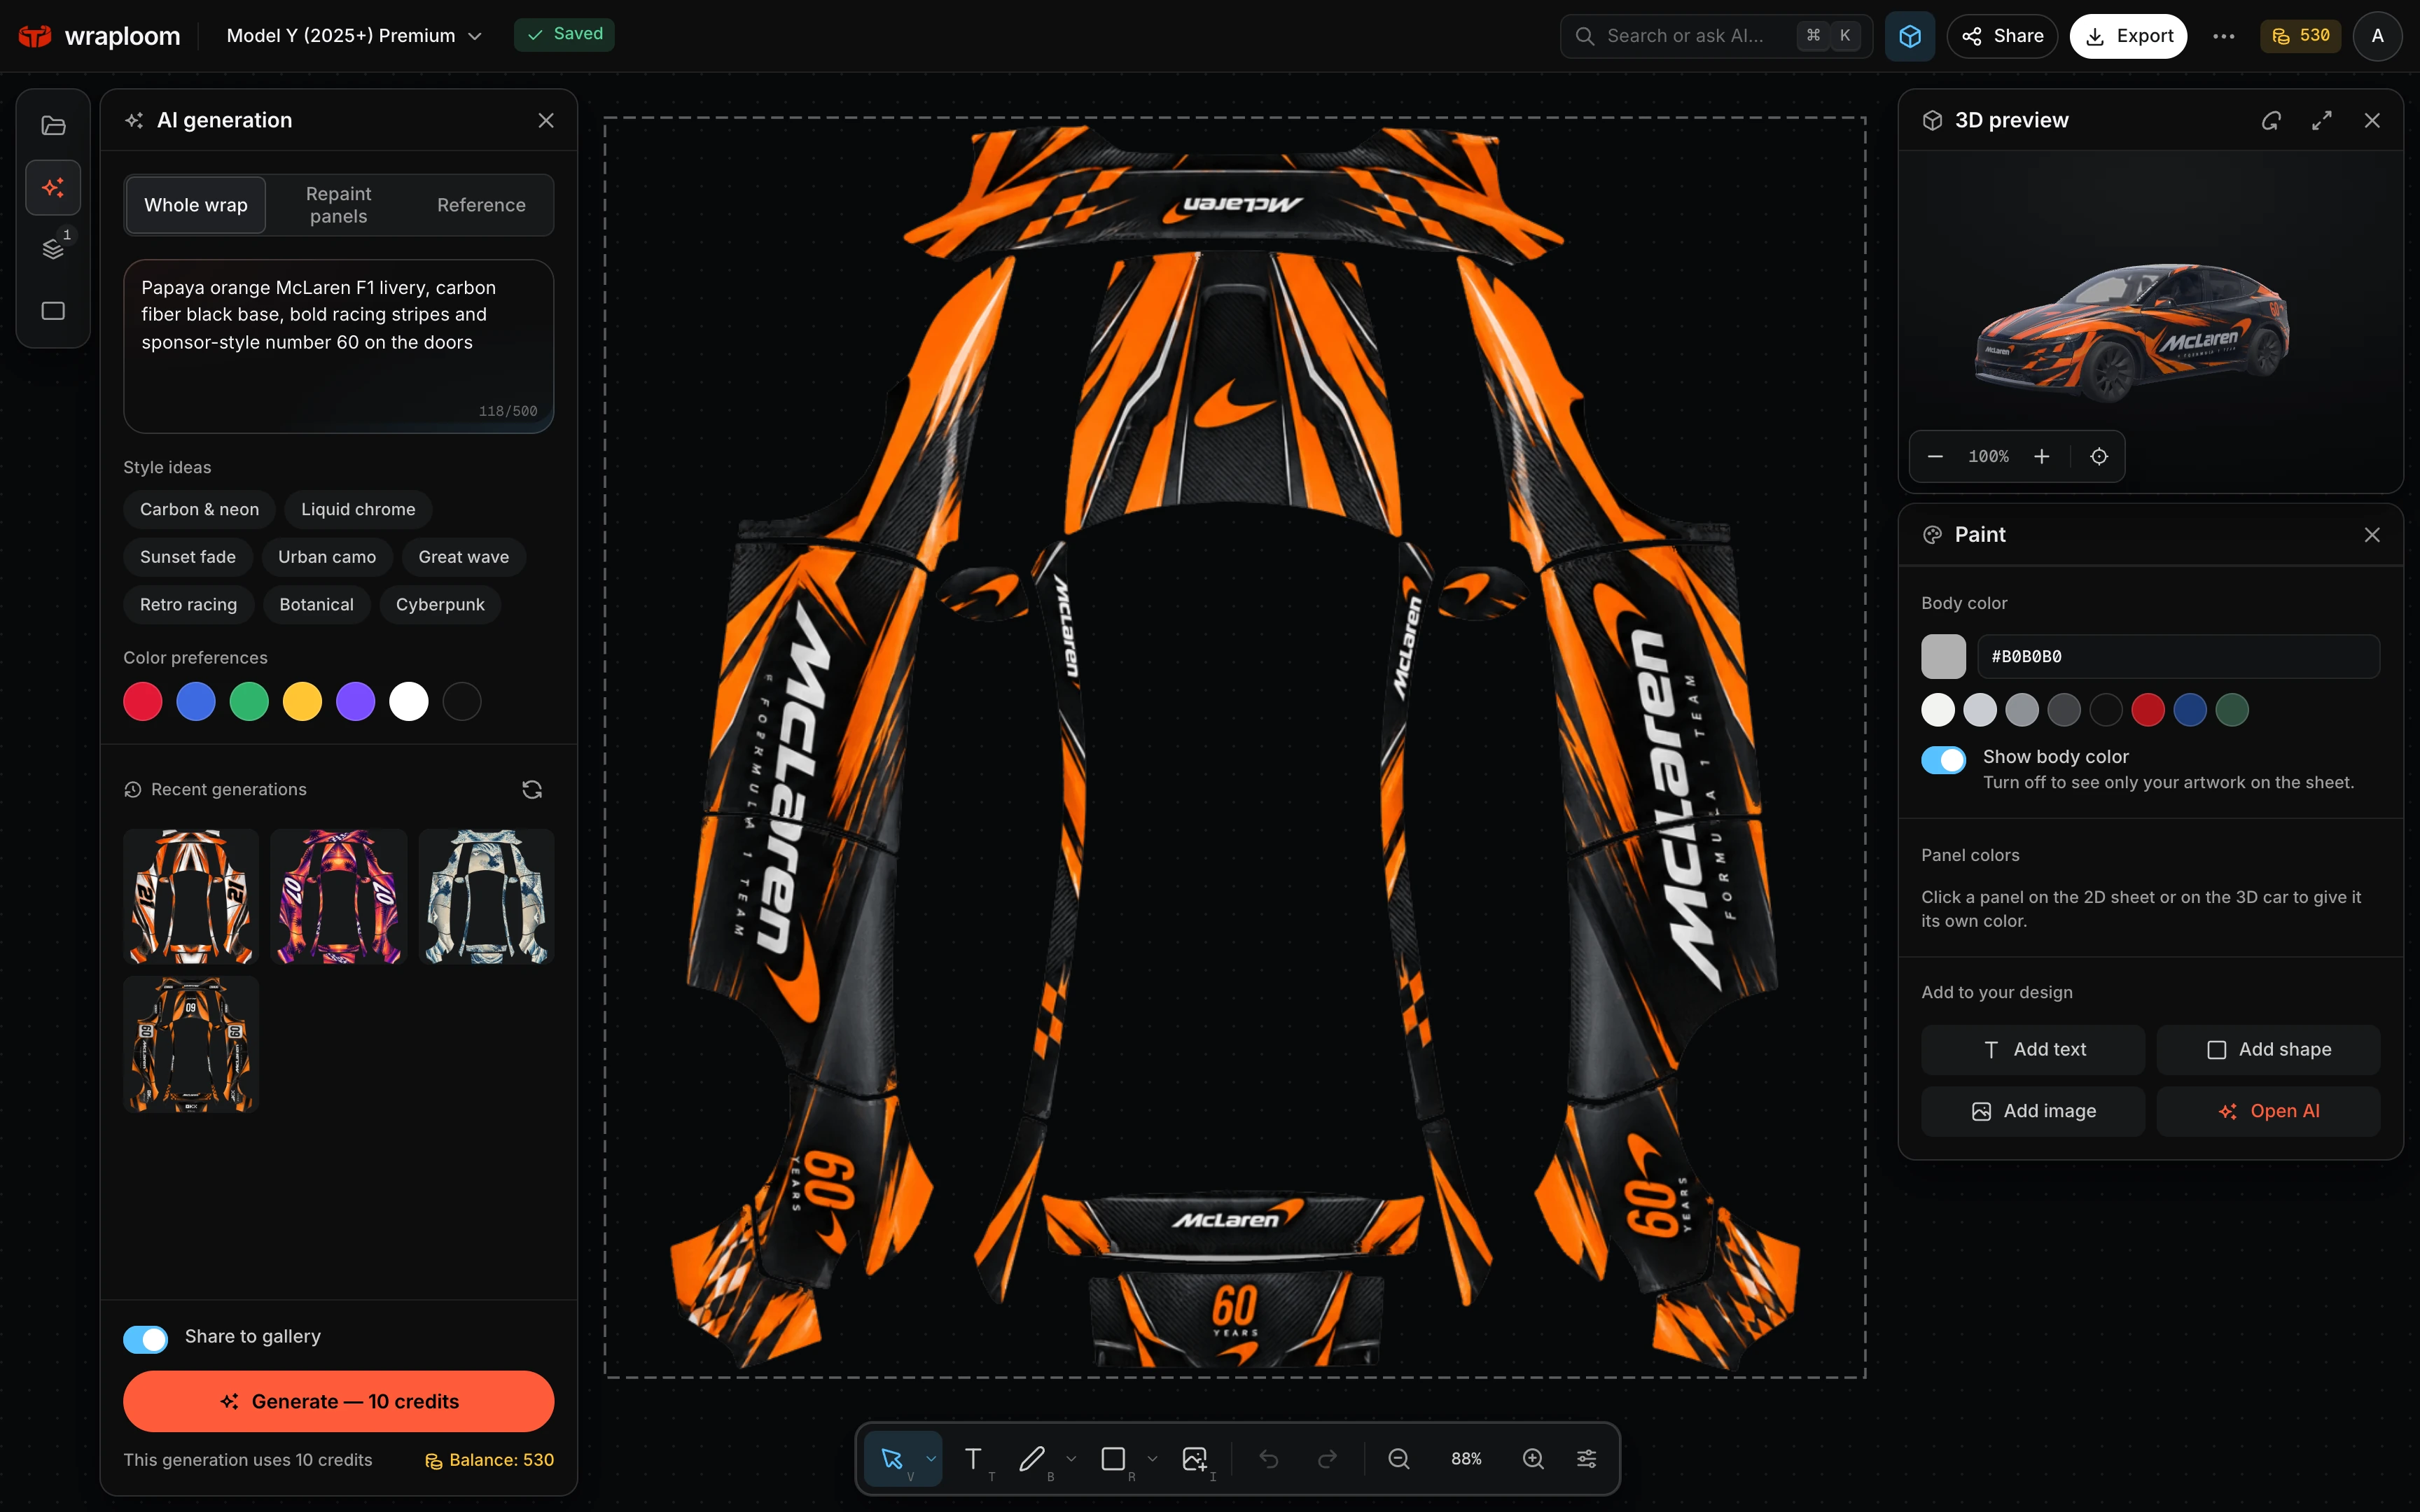The width and height of the screenshot is (2420, 1512).
Task: Close the 3D preview panel
Action: point(2372,120)
